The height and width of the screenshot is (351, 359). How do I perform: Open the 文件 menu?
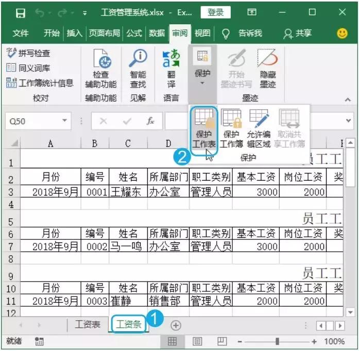pyautogui.click(x=21, y=33)
